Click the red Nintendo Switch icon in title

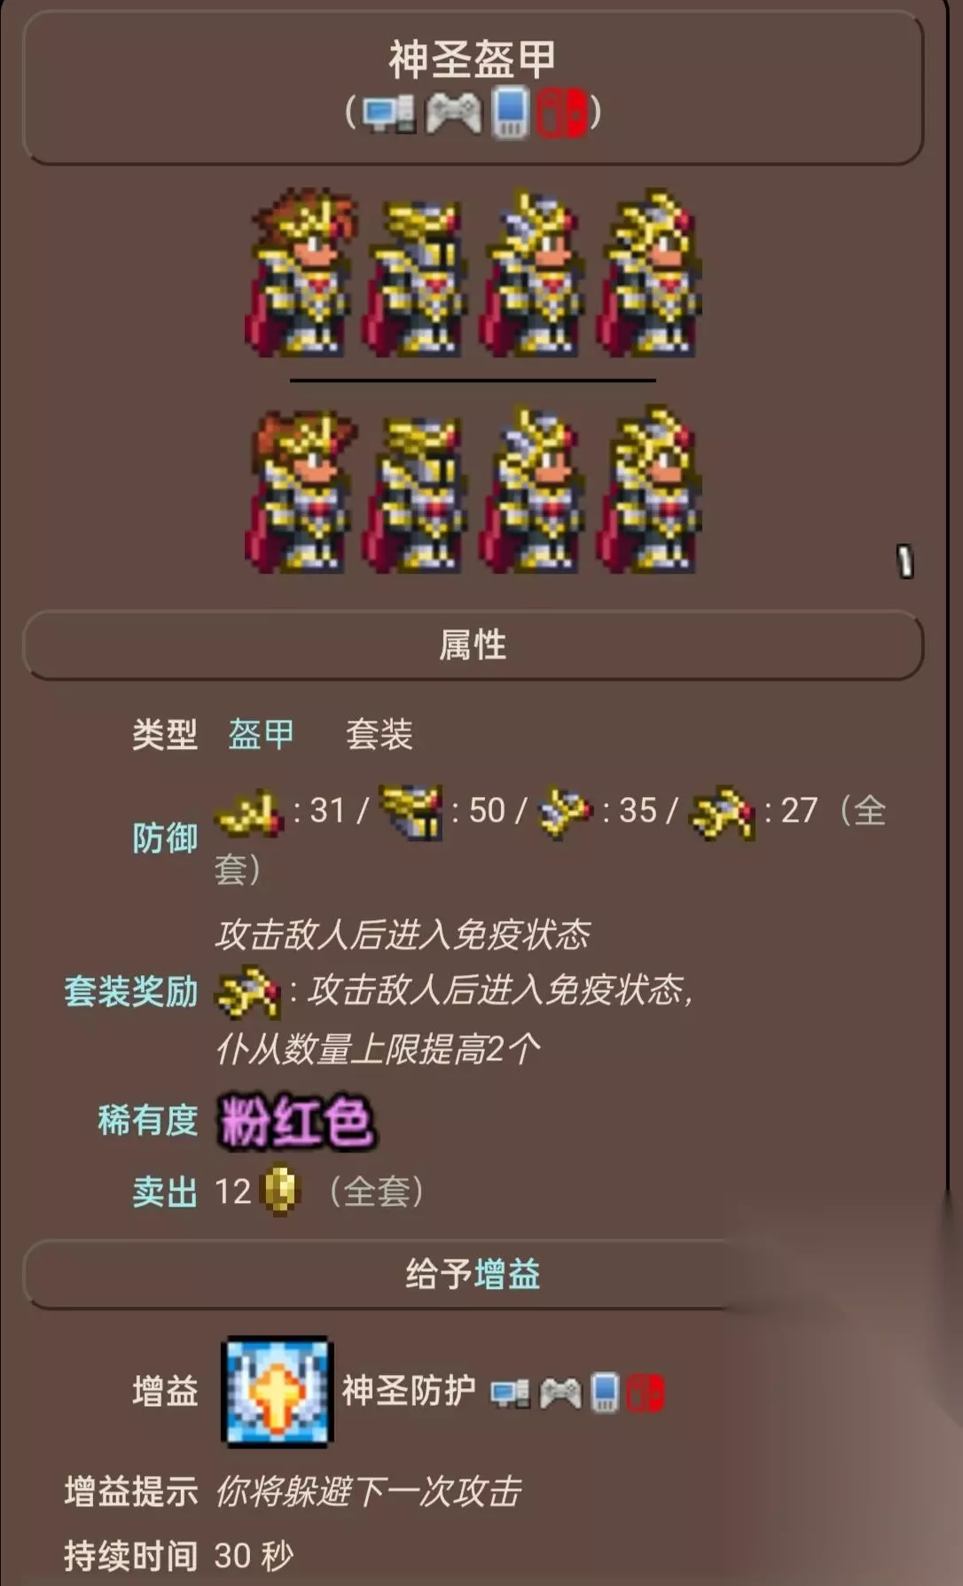(x=561, y=113)
